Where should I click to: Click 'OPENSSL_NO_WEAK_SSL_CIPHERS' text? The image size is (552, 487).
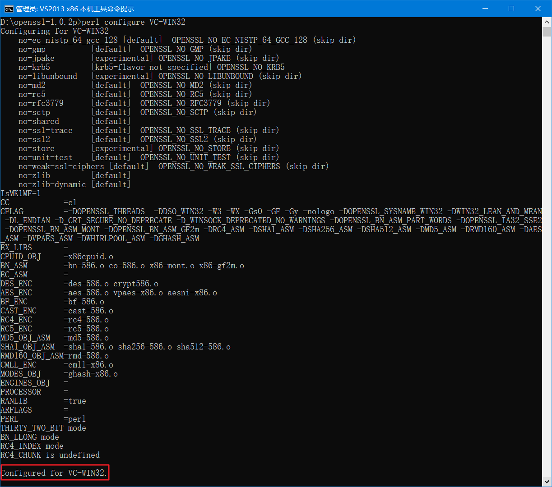pyautogui.click(x=219, y=166)
